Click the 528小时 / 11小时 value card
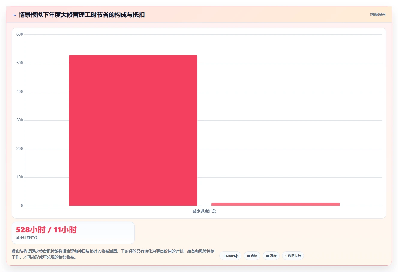 click(x=73, y=233)
